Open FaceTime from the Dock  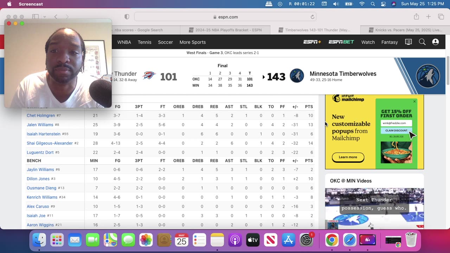[x=92, y=240]
